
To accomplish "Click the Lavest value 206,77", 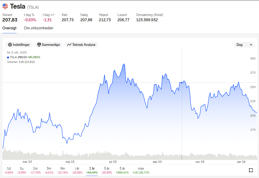I will pyautogui.click(x=123, y=20).
